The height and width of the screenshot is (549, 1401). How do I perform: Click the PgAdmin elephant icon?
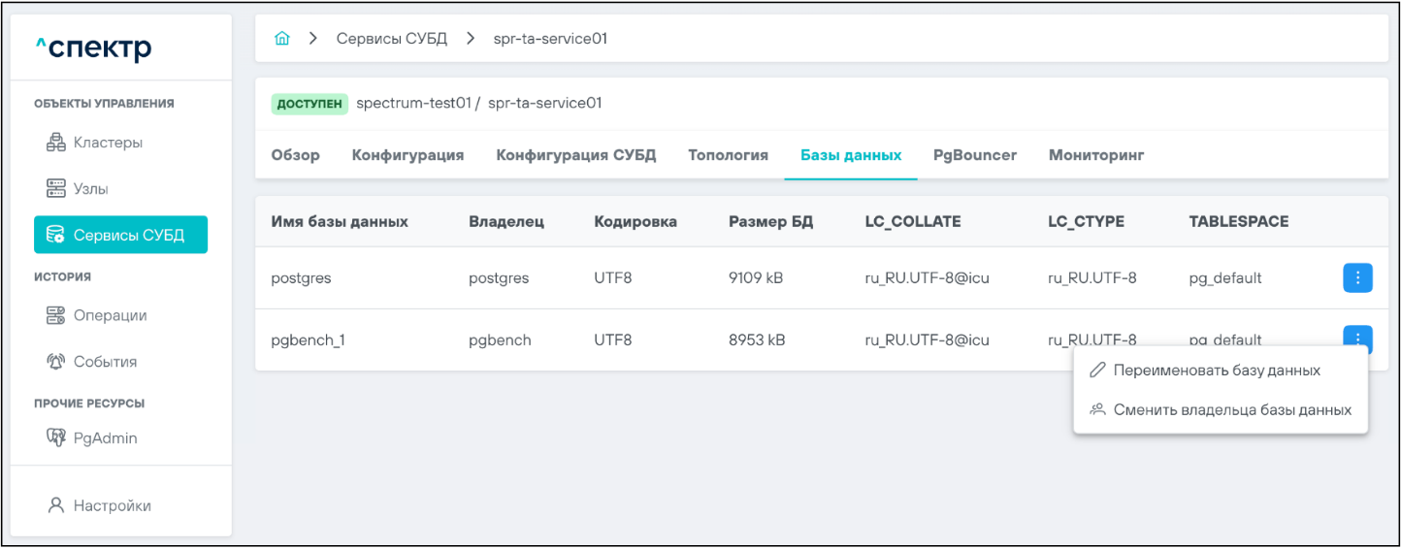[x=56, y=437]
